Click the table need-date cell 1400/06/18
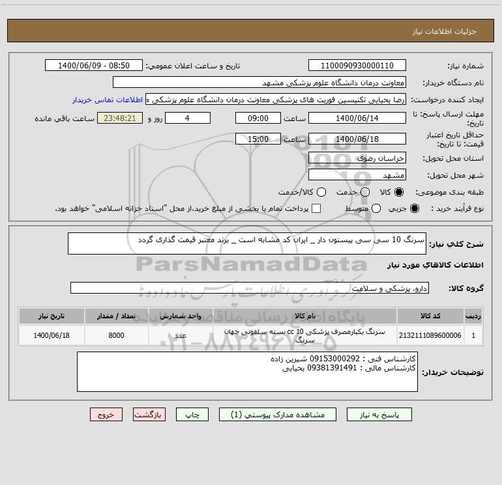 [x=52, y=335]
